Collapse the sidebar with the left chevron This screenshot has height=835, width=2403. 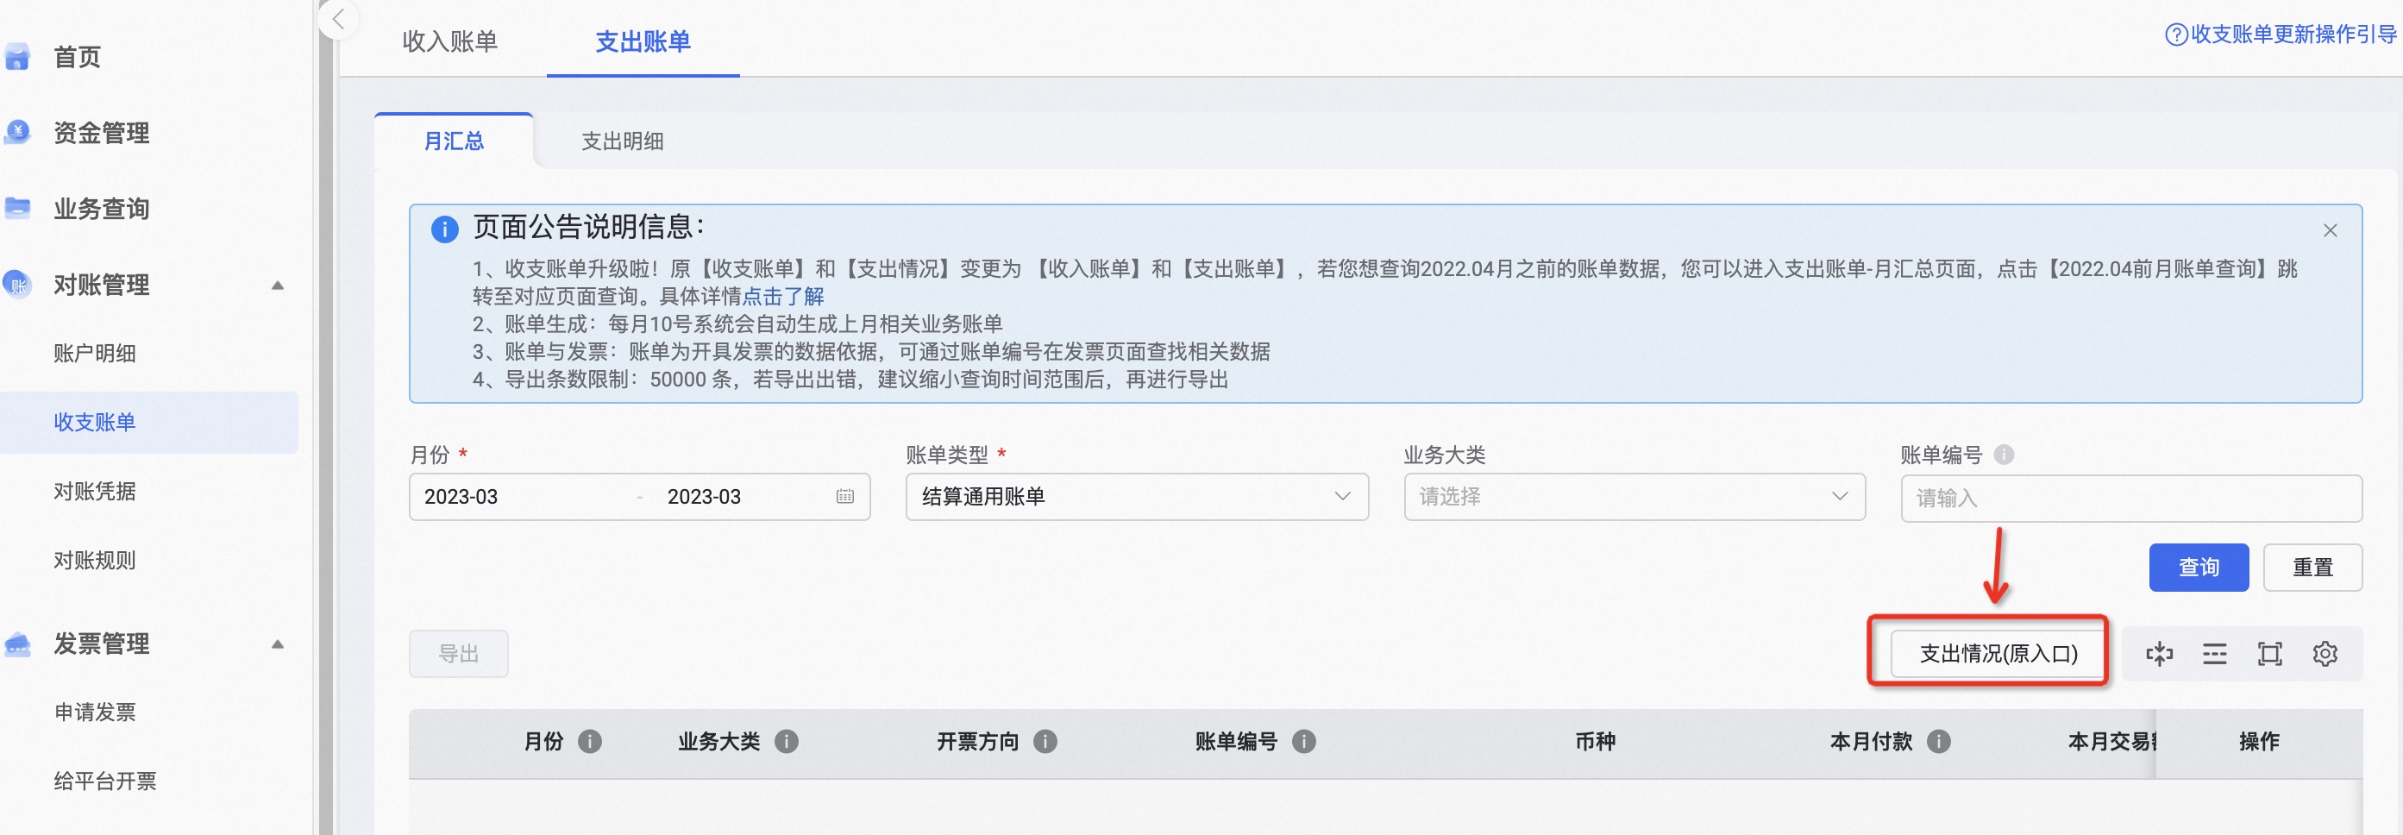click(x=339, y=19)
